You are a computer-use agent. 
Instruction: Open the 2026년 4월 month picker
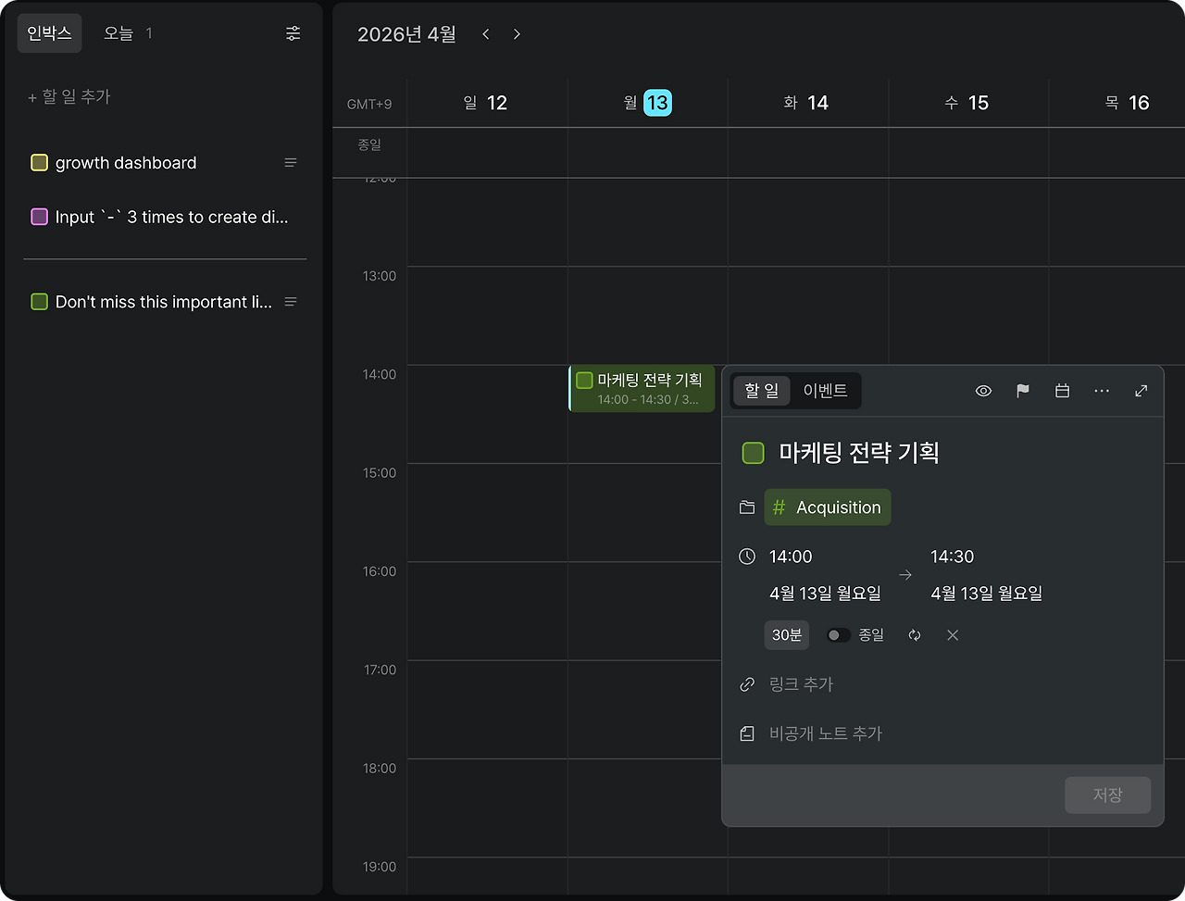tap(407, 34)
